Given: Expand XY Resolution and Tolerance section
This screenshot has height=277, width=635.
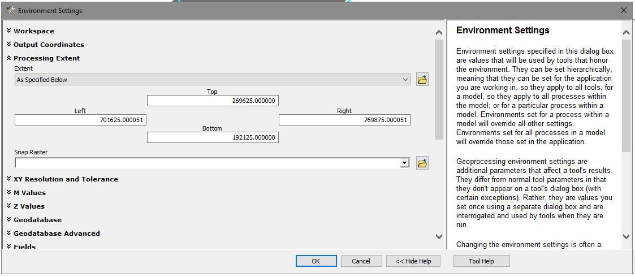Looking at the screenshot, I should coord(66,179).
